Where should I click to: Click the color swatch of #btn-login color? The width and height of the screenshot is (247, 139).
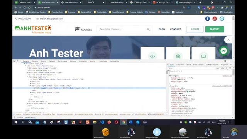coord(178,80)
